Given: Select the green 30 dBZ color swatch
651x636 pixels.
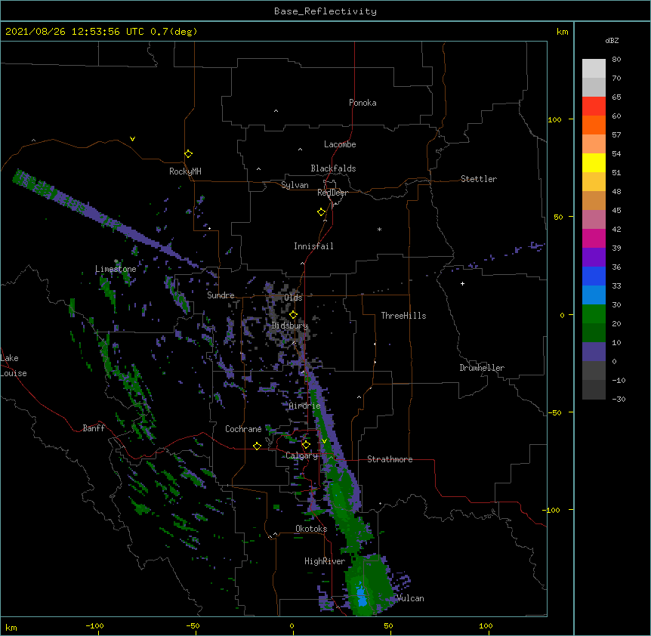Looking at the screenshot, I should pyautogui.click(x=594, y=314).
